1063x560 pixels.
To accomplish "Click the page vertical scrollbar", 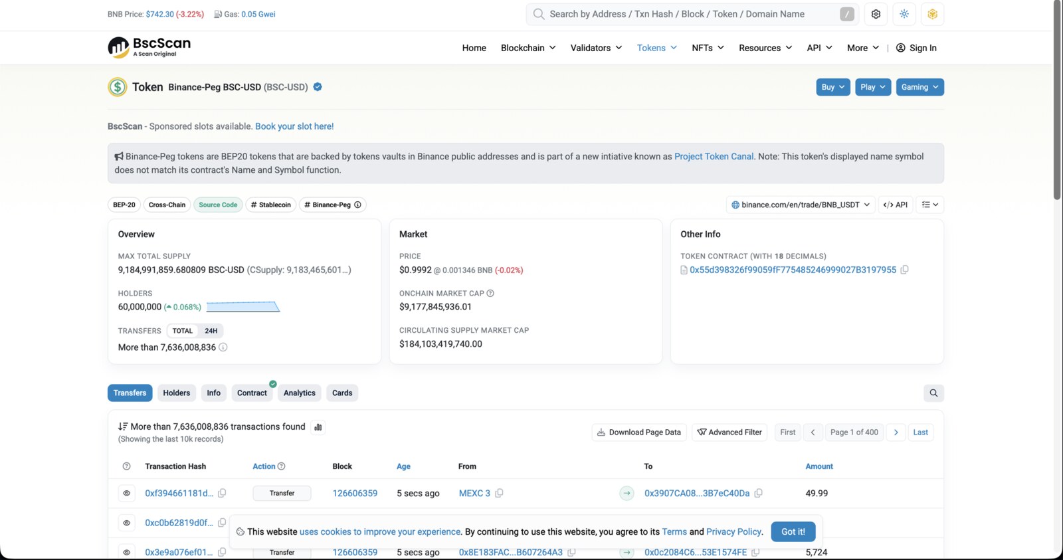I will click(1057, 100).
